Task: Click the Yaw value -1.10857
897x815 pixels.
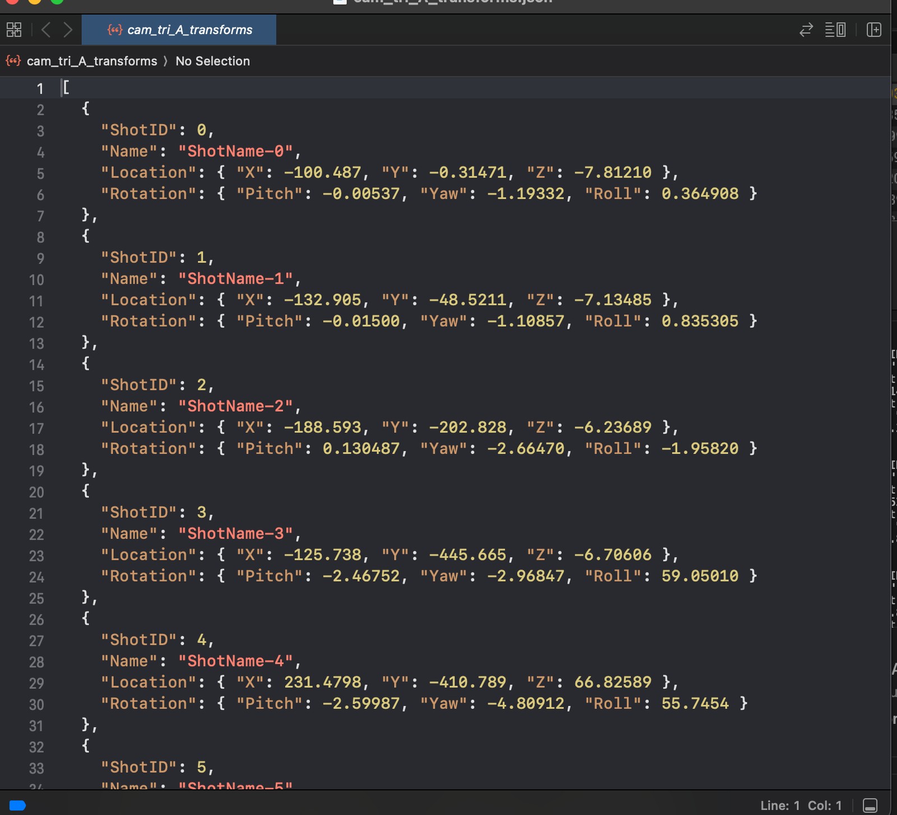Action: (x=526, y=321)
